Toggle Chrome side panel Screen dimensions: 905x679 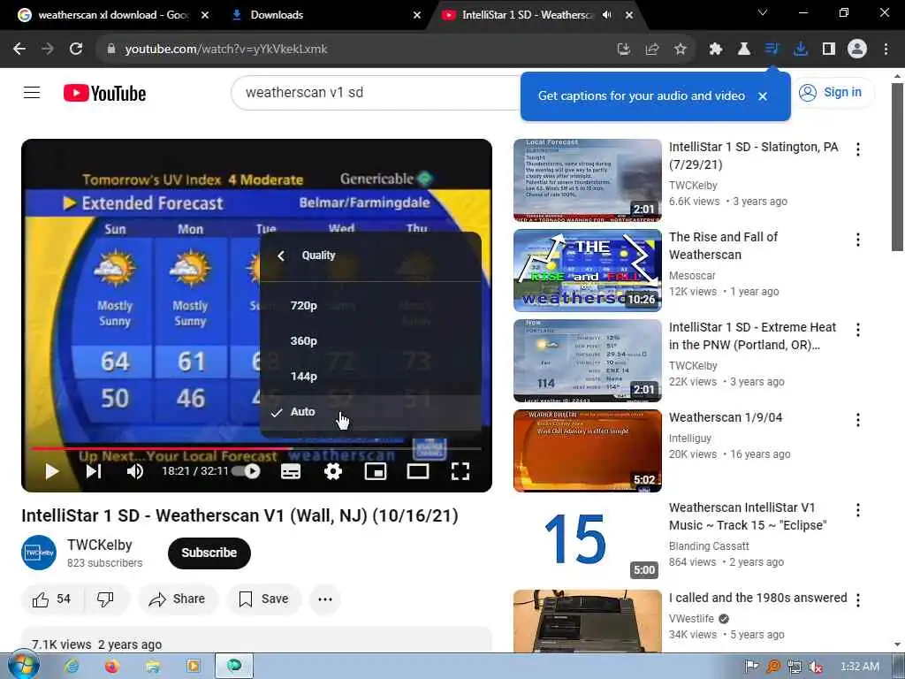coord(829,50)
